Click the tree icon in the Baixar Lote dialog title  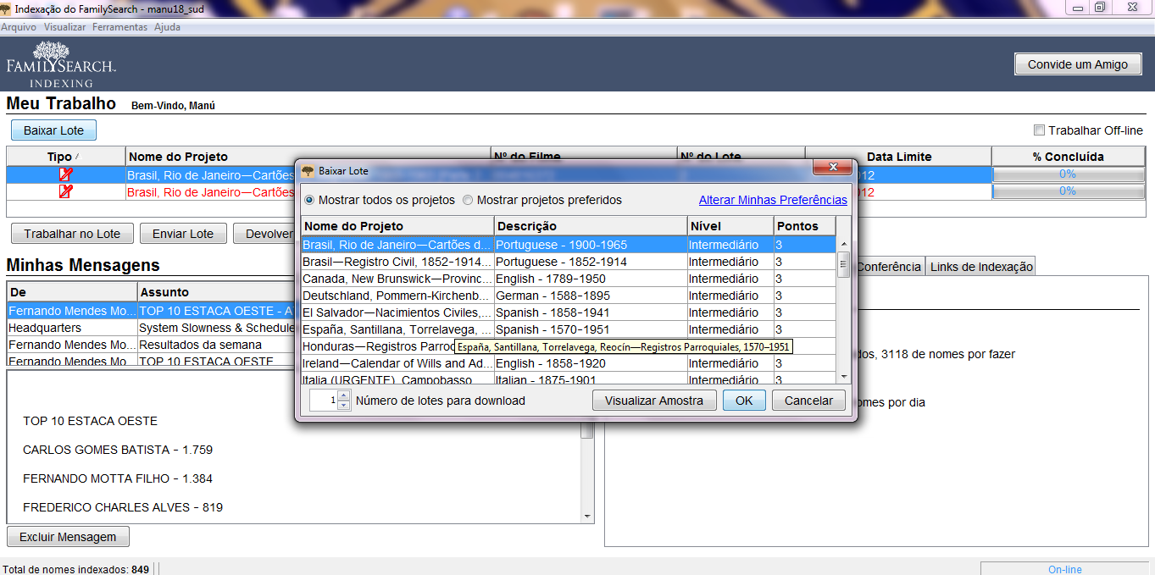pyautogui.click(x=308, y=170)
